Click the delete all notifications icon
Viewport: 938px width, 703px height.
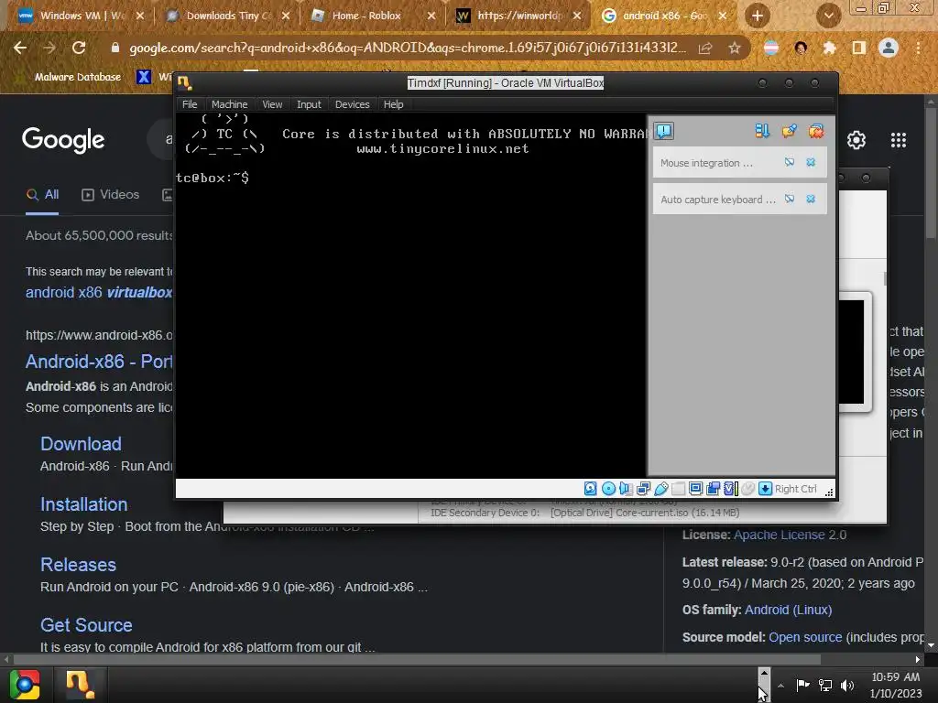816,131
